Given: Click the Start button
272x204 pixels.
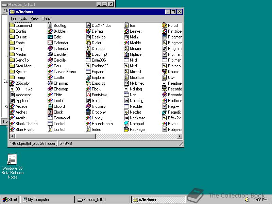Looking at the screenshot, I should click(x=10, y=200).
